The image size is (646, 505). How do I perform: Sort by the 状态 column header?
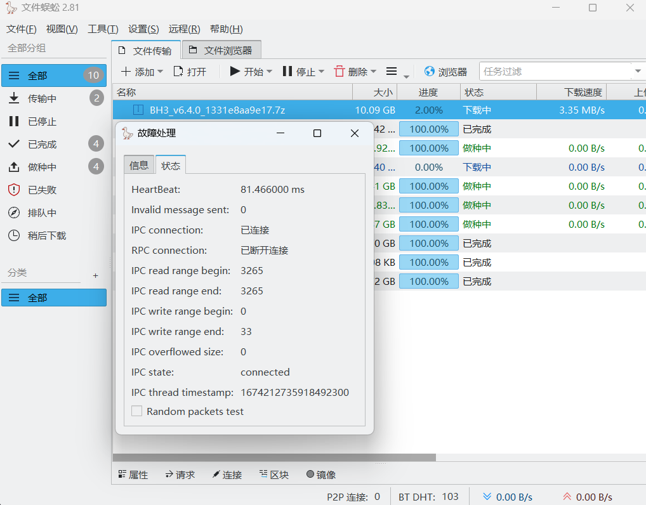click(x=499, y=92)
